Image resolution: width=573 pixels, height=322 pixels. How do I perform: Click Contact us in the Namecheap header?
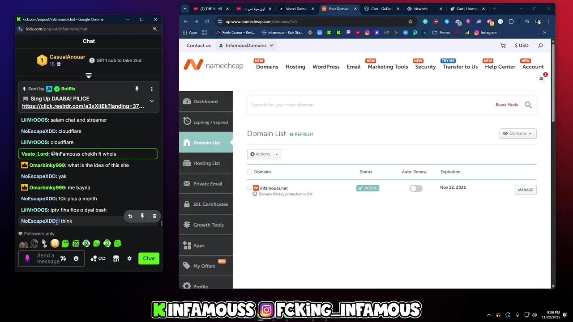(198, 46)
